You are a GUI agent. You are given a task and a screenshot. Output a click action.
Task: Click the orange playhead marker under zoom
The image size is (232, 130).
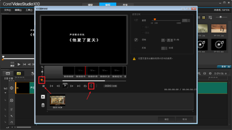(42, 80)
